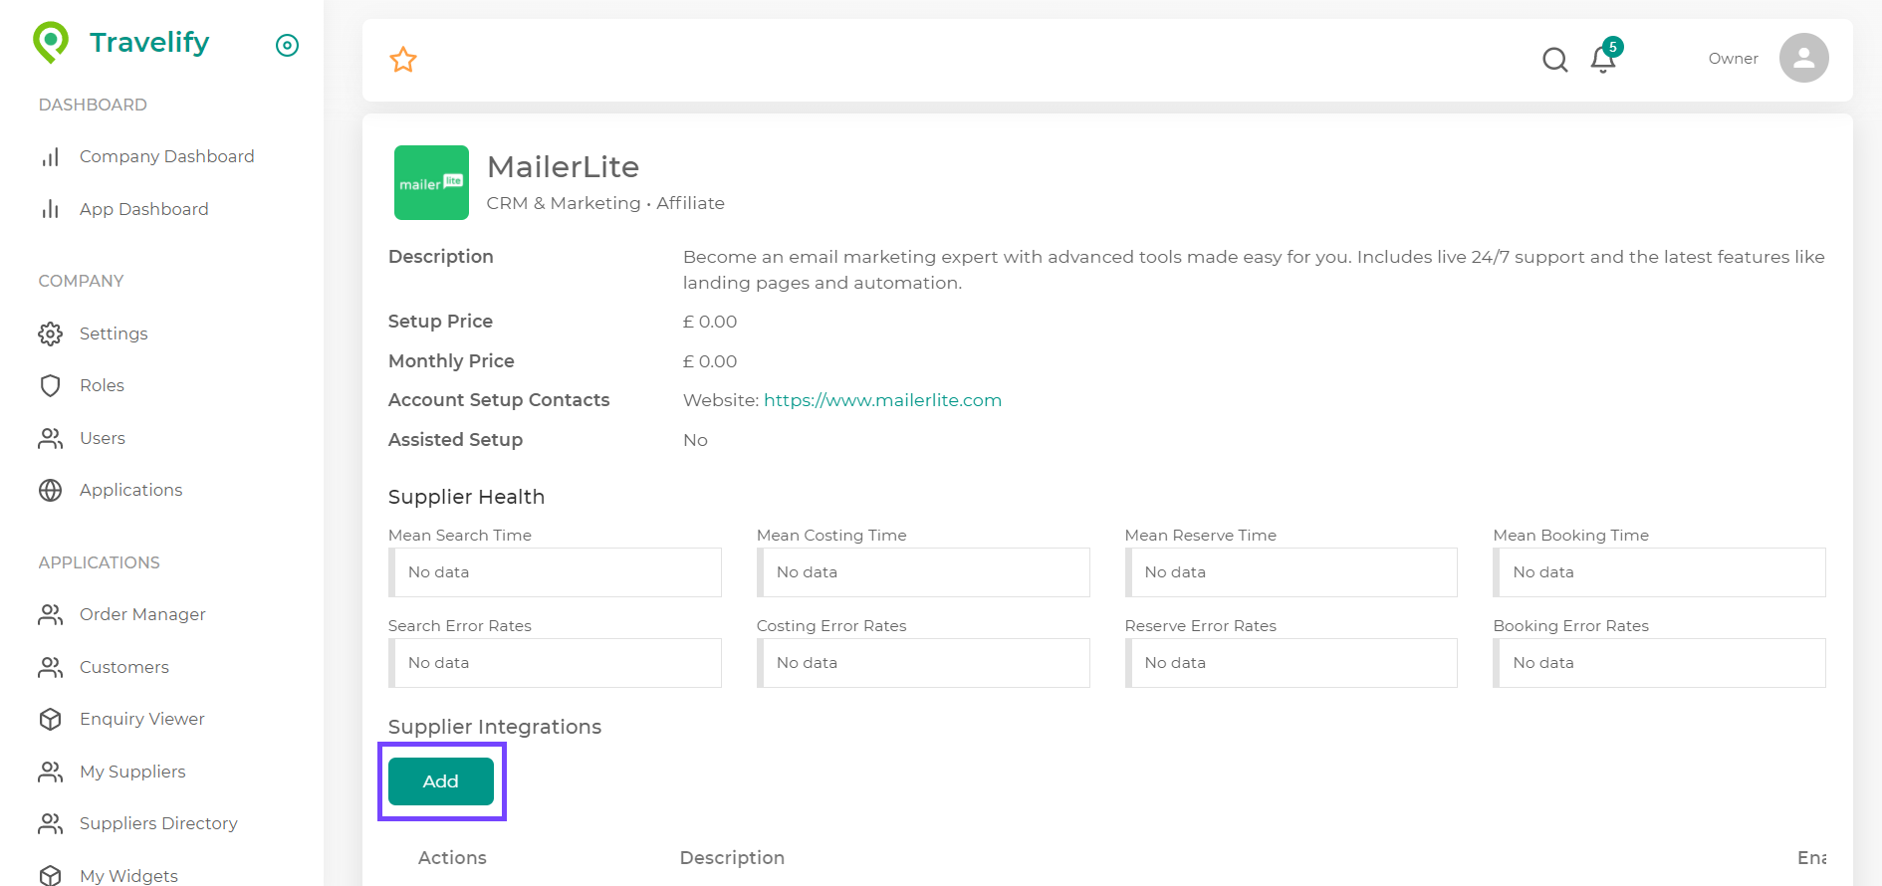Click the MailerLite logo thumbnail
The height and width of the screenshot is (886, 1882).
point(431,183)
